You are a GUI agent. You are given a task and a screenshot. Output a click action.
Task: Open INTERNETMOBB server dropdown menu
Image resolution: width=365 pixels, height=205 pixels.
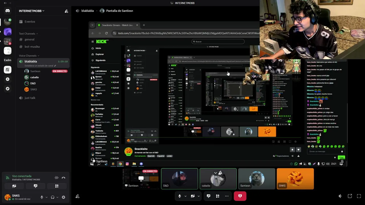[32, 11]
